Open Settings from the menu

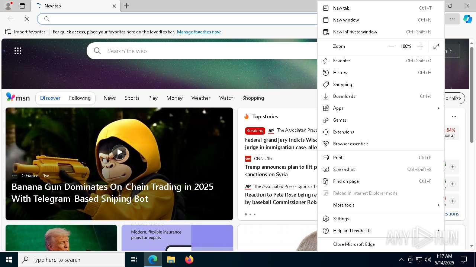pos(381,219)
